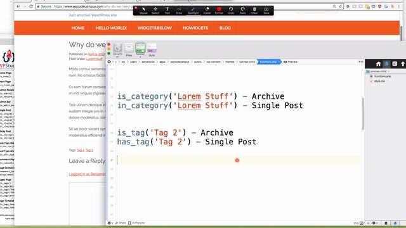This screenshot has height=228, width=406.
Task: Open functions.php in the file list
Action: 383,76
